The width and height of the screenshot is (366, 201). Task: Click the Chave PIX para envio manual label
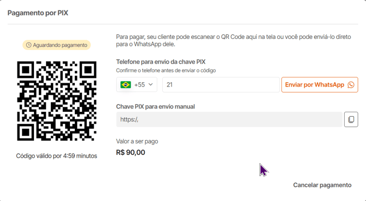[156, 107]
